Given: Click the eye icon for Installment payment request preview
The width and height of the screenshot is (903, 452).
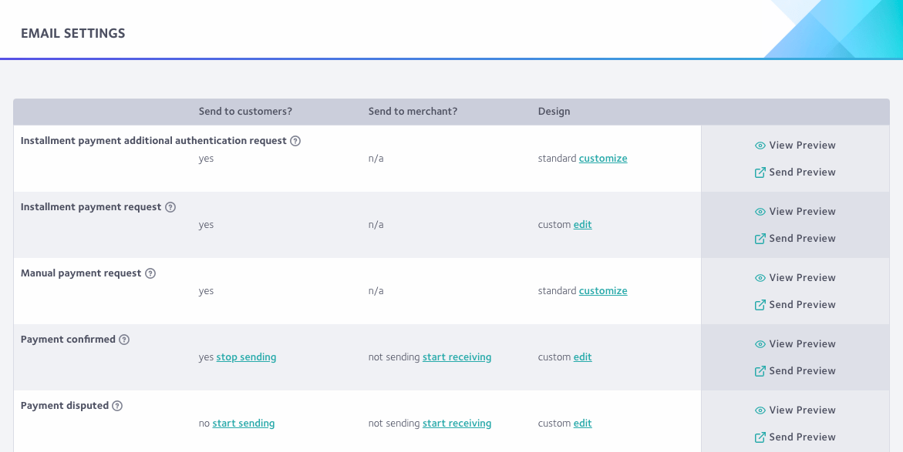Looking at the screenshot, I should [x=760, y=212].
